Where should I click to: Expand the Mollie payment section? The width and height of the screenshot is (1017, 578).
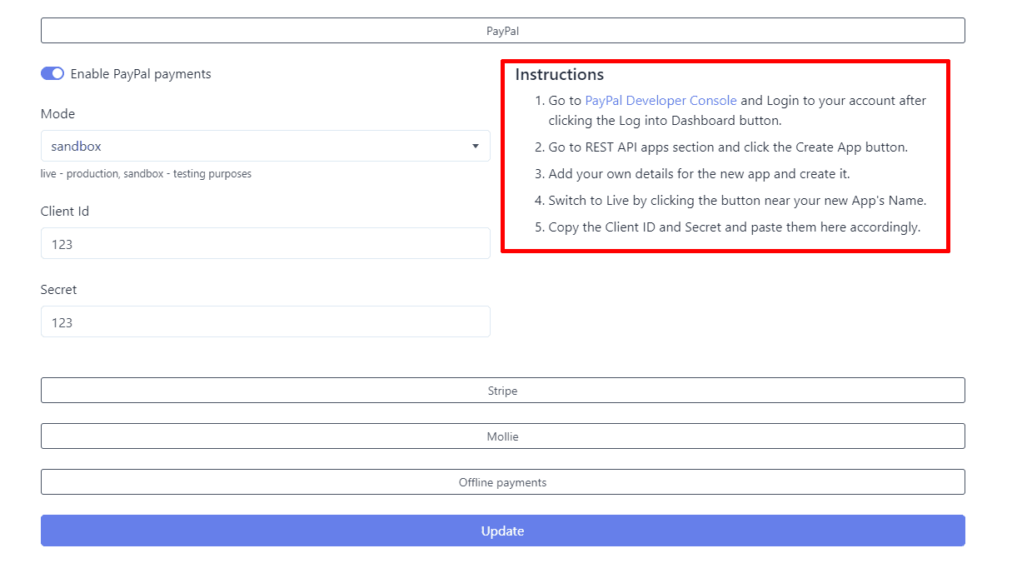(x=502, y=436)
